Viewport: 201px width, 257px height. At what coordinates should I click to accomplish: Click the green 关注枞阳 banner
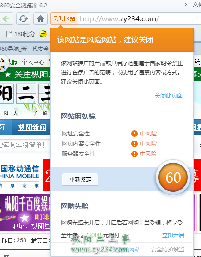(25, 74)
